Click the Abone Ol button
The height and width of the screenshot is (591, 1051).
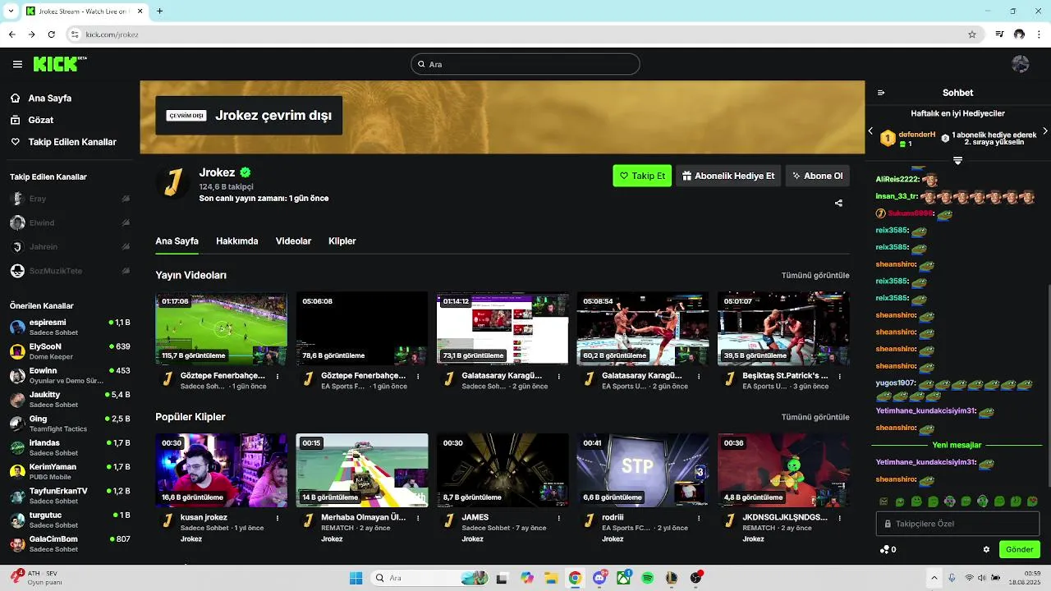(817, 176)
